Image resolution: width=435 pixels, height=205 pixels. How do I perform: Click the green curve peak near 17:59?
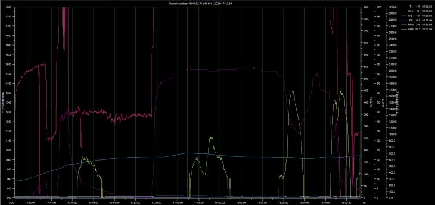coord(212,137)
